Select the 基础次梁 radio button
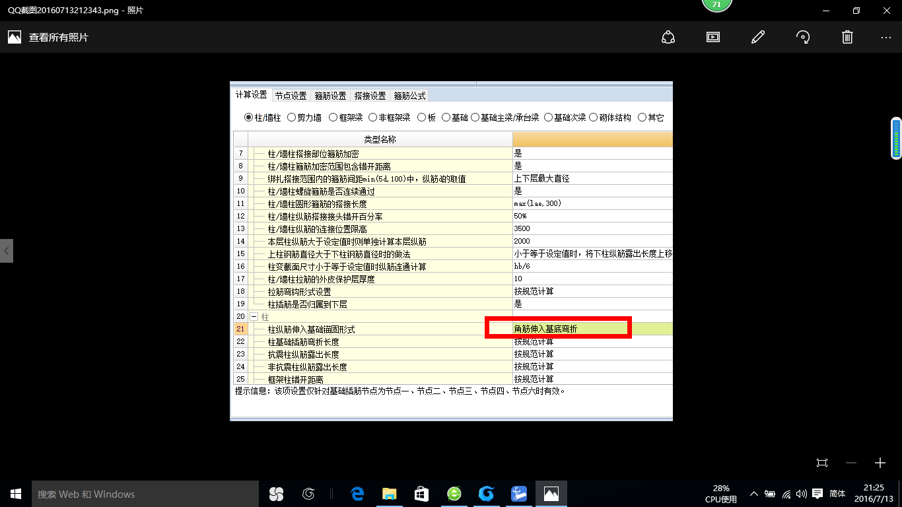902x507 pixels. pyautogui.click(x=547, y=118)
